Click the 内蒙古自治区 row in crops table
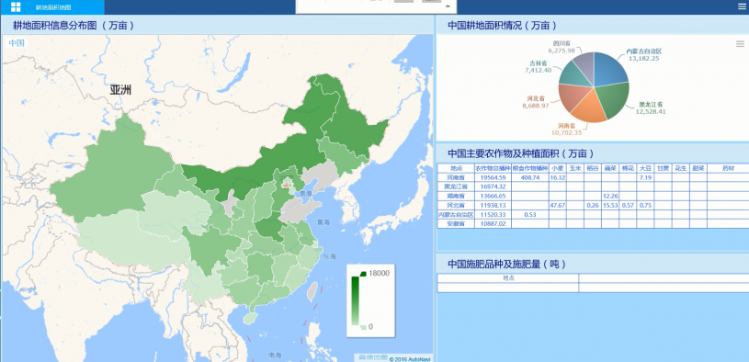The width and height of the screenshot is (749, 362). point(594,214)
